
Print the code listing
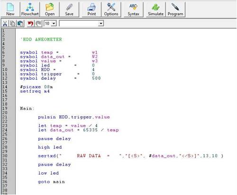coord(91,9)
